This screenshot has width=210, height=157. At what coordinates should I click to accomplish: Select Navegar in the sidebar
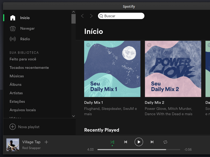pos(27,28)
